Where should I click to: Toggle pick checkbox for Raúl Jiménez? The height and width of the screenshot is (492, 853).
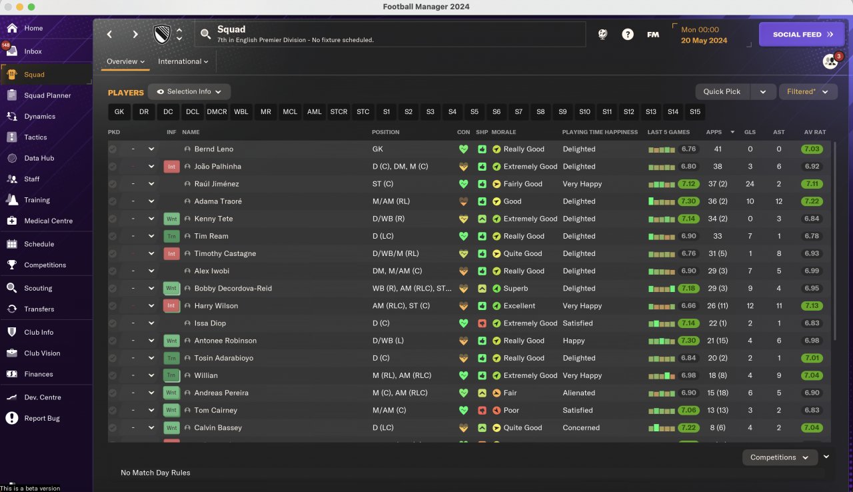coord(113,184)
